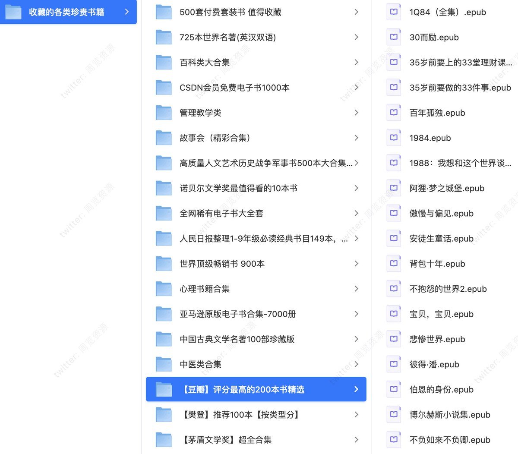Open 亚马逊原版电子书合集-7000册 folder
This screenshot has height=454, width=518.
(256, 314)
